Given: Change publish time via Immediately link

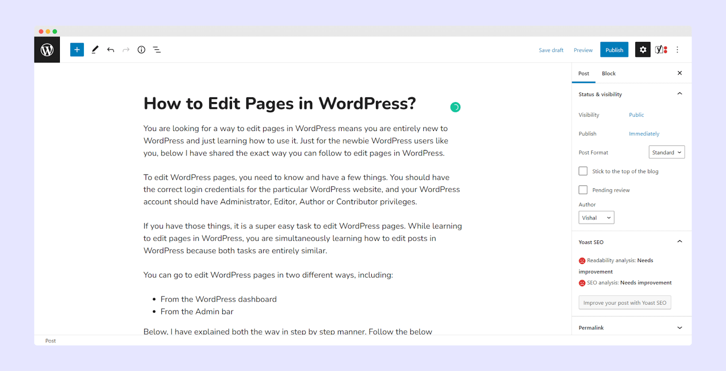Looking at the screenshot, I should point(644,134).
